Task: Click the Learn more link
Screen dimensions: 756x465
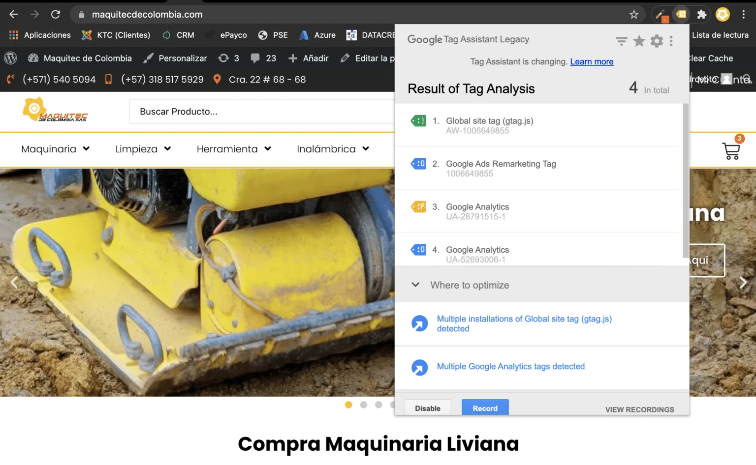Action: 592,61
